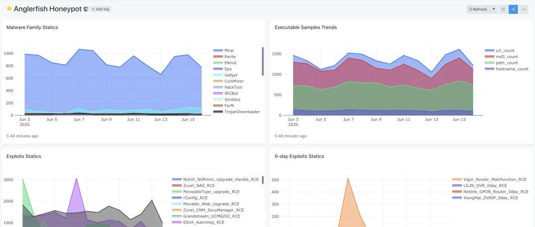Click the favorite star next to the dashboard title

[x=9, y=8]
